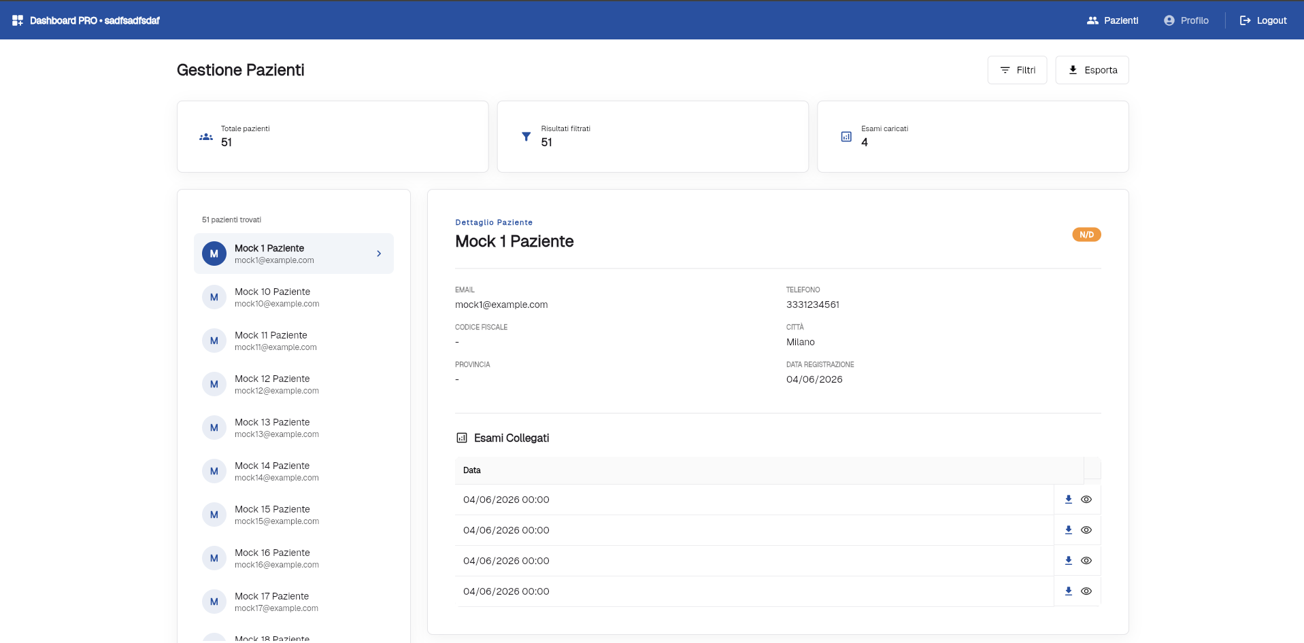Click the chevron on Mock 1 Paziente
Screen dimensions: 1304x643
(x=379, y=254)
